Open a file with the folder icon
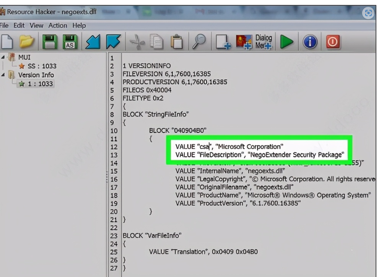Screen dimensions: 379x277 point(28,42)
